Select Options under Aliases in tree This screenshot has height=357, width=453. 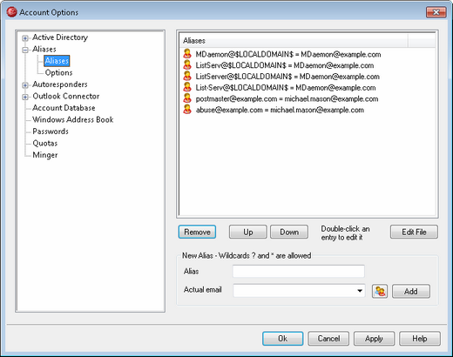pos(58,72)
